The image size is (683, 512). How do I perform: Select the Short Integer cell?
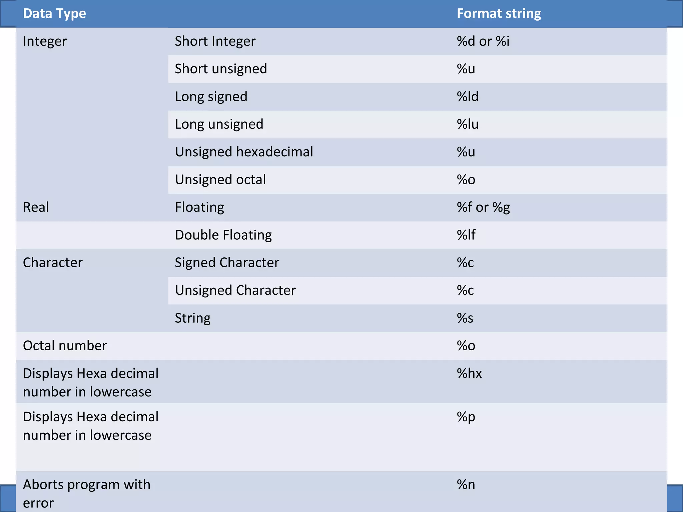[x=215, y=41]
